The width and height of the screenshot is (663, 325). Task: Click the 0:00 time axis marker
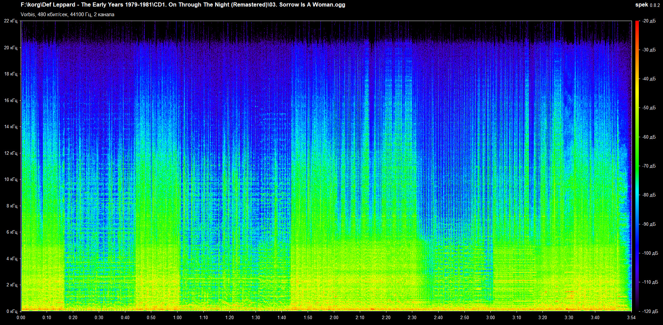point(21,317)
